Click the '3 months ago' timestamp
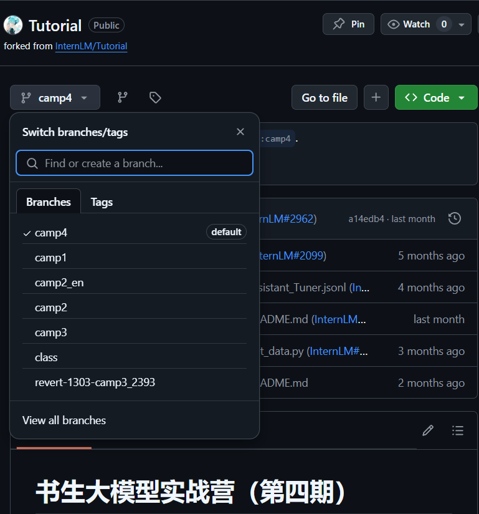 [x=431, y=351]
